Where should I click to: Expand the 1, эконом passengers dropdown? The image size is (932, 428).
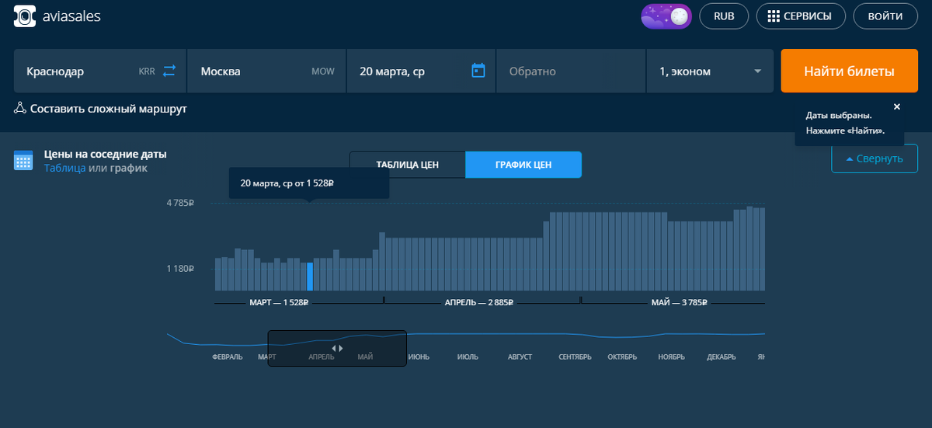tap(710, 71)
